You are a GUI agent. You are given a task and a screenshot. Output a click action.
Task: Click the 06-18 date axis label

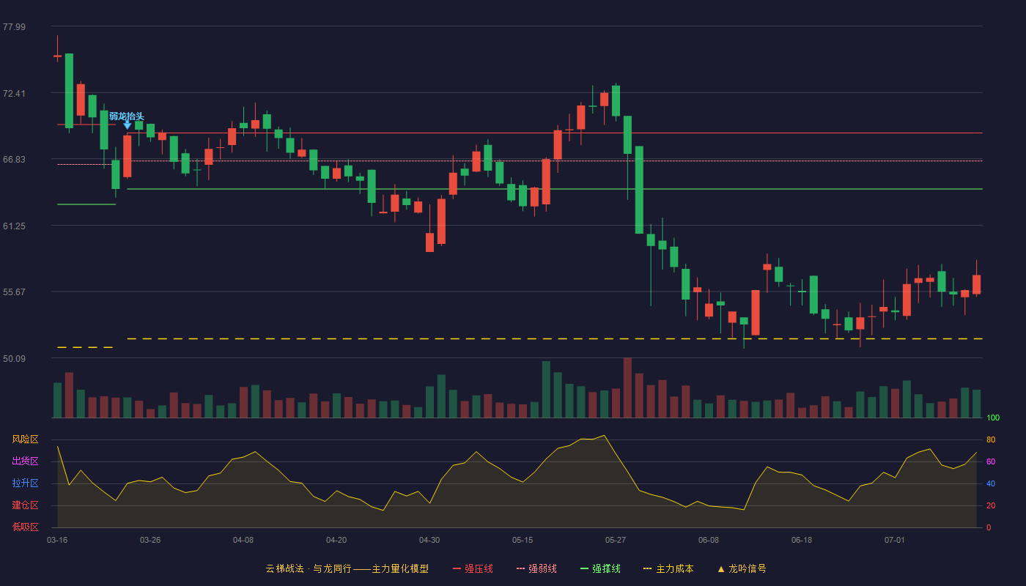tap(802, 540)
